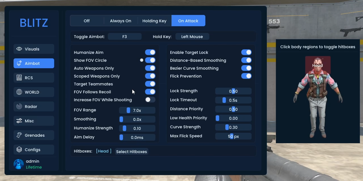The height and width of the screenshot is (181, 363).
Task: Select the Off mode tab
Action: coord(86,21)
